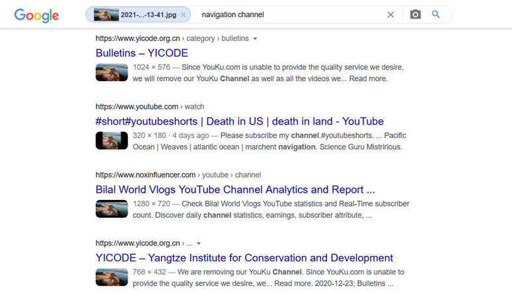
Task: Open Bilal World Vlogs YouTube Channel Analytics result
Action: tap(235, 189)
